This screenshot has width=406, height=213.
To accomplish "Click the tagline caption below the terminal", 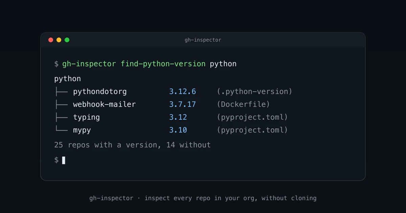I will tap(203, 198).
